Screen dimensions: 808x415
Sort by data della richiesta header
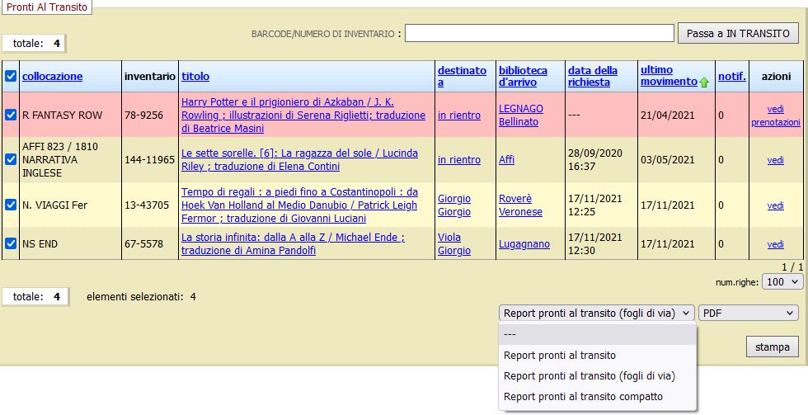593,76
